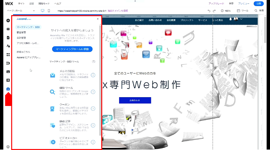270x150 pixels.
Task: Select the 会計管理 tab
Action: [21, 38]
